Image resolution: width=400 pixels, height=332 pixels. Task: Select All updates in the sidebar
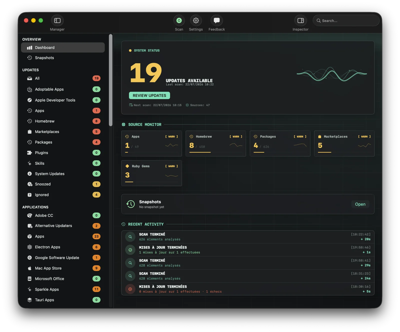coord(63,78)
